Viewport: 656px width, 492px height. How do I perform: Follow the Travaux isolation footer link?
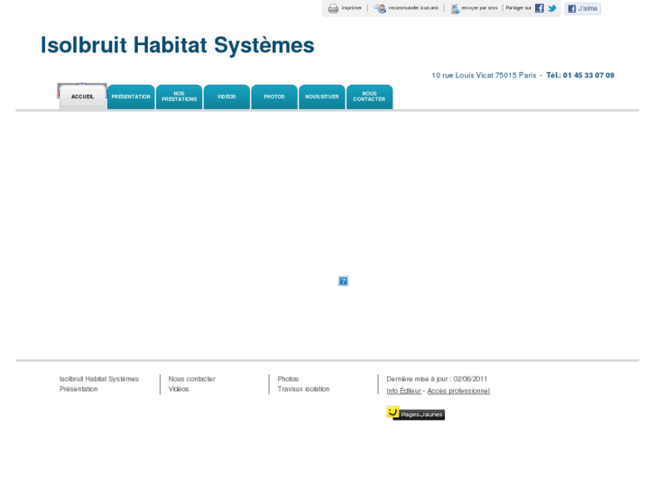click(303, 389)
